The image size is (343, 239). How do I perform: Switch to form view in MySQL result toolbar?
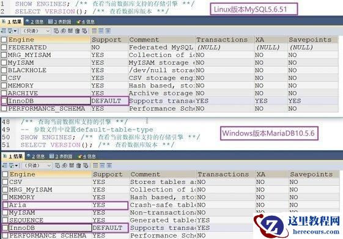point(101,31)
